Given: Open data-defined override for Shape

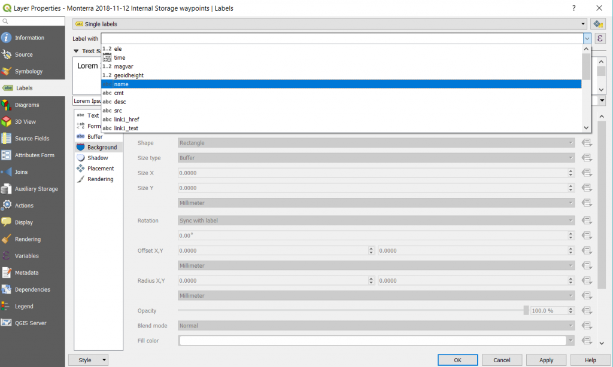Looking at the screenshot, I should pos(587,143).
